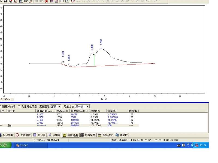This screenshot has width=218, height=163.
Task: Toggle the 列出峰位信息 checkbox
Action: pos(19,106)
